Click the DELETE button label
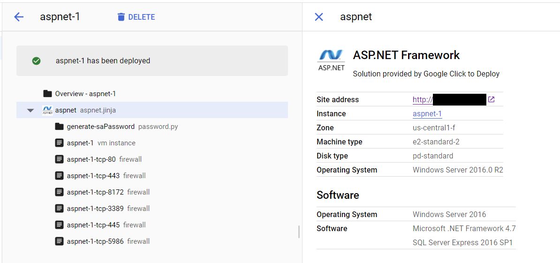This screenshot has width=560, height=263. click(142, 17)
